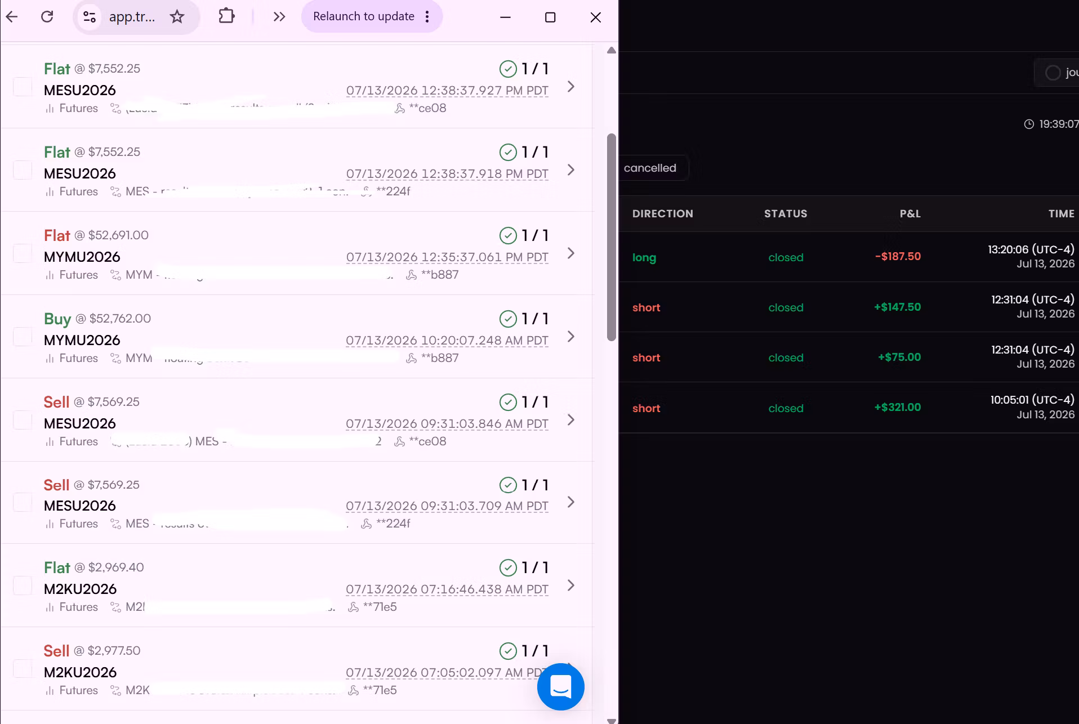Open the three-dot menu beside Relaunch to update
1079x724 pixels.
[427, 17]
